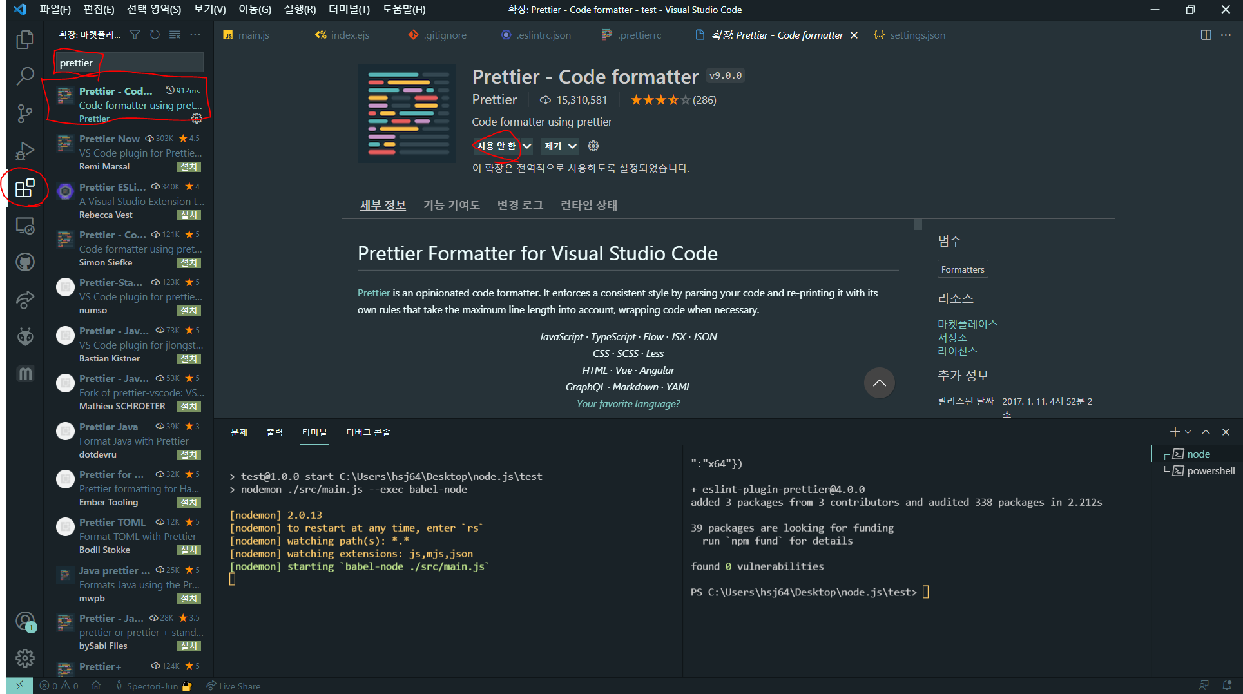
Task: Open editor more actions ellipsis
Action: coord(1226,35)
